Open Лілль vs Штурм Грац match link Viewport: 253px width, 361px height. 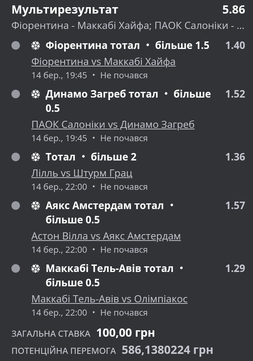(x=82, y=173)
